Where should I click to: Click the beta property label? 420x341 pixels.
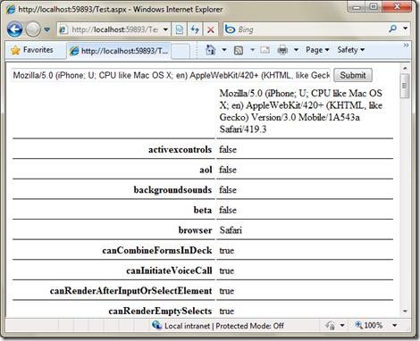pyautogui.click(x=203, y=210)
